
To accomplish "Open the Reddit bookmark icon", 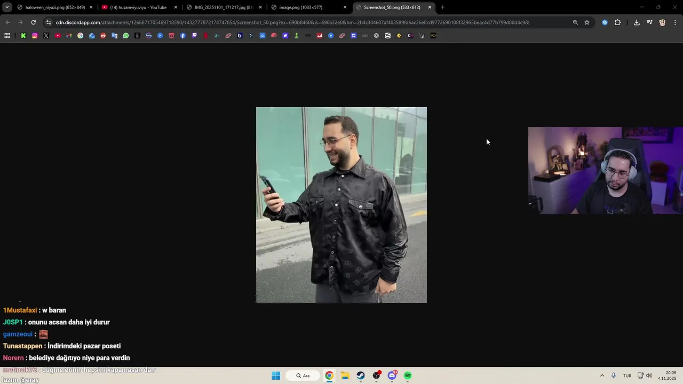I will pyautogui.click(x=103, y=36).
